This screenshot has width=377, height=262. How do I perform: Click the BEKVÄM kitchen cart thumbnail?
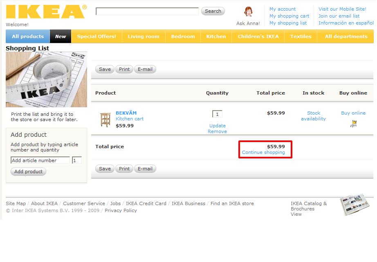[x=105, y=120]
